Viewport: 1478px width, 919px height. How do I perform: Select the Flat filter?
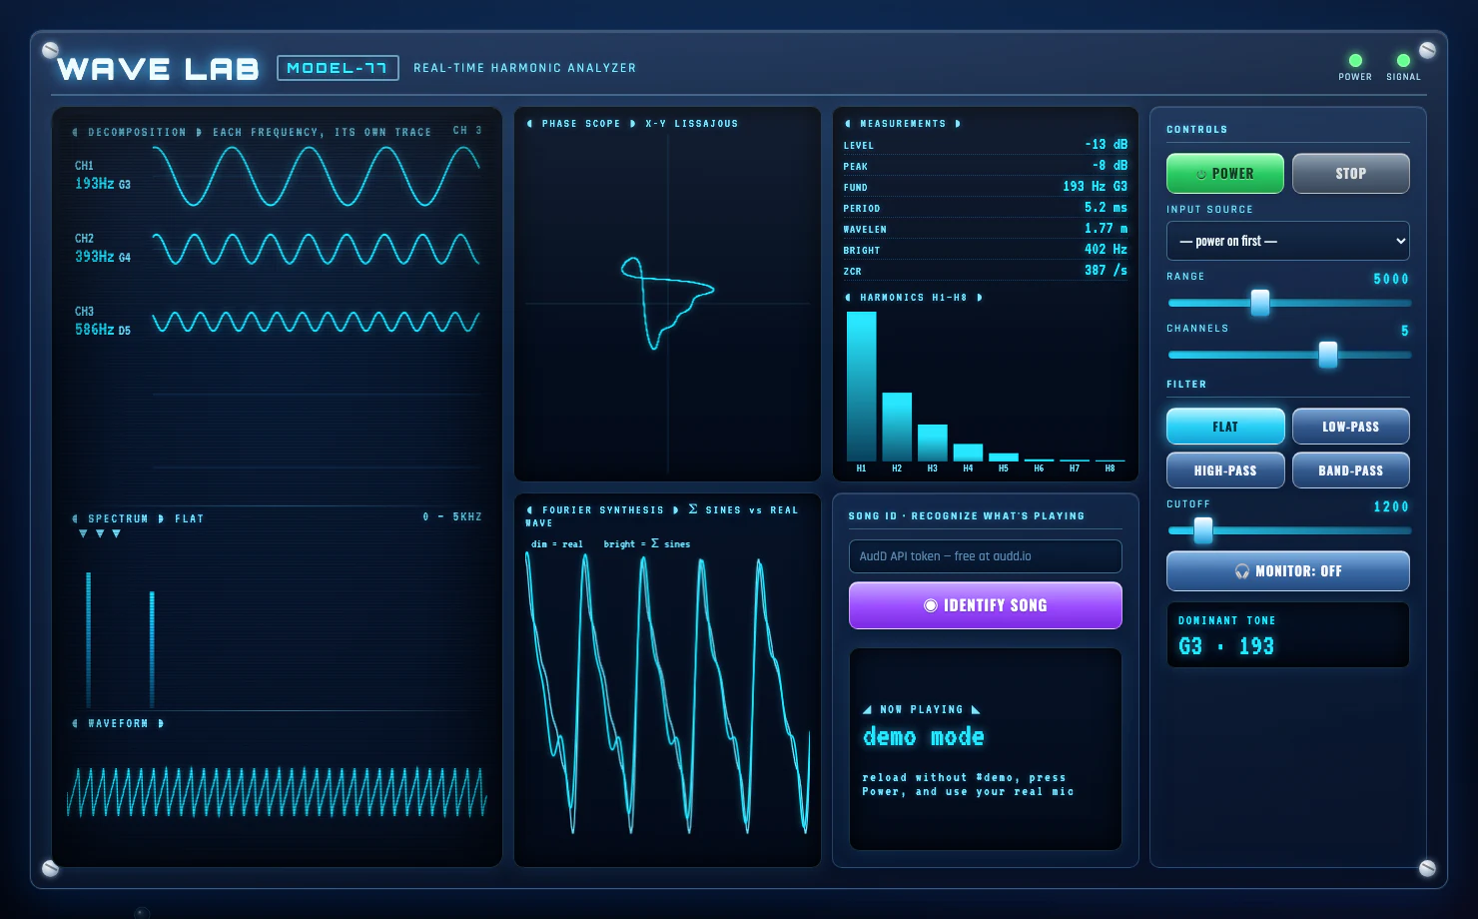pos(1225,427)
